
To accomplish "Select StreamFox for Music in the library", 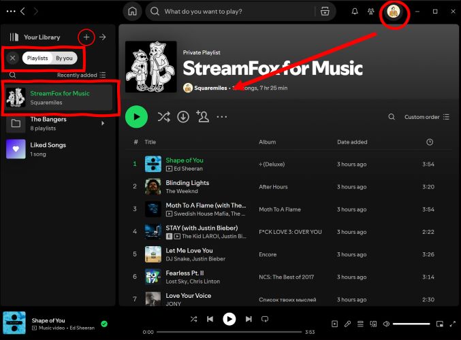I will coord(59,97).
